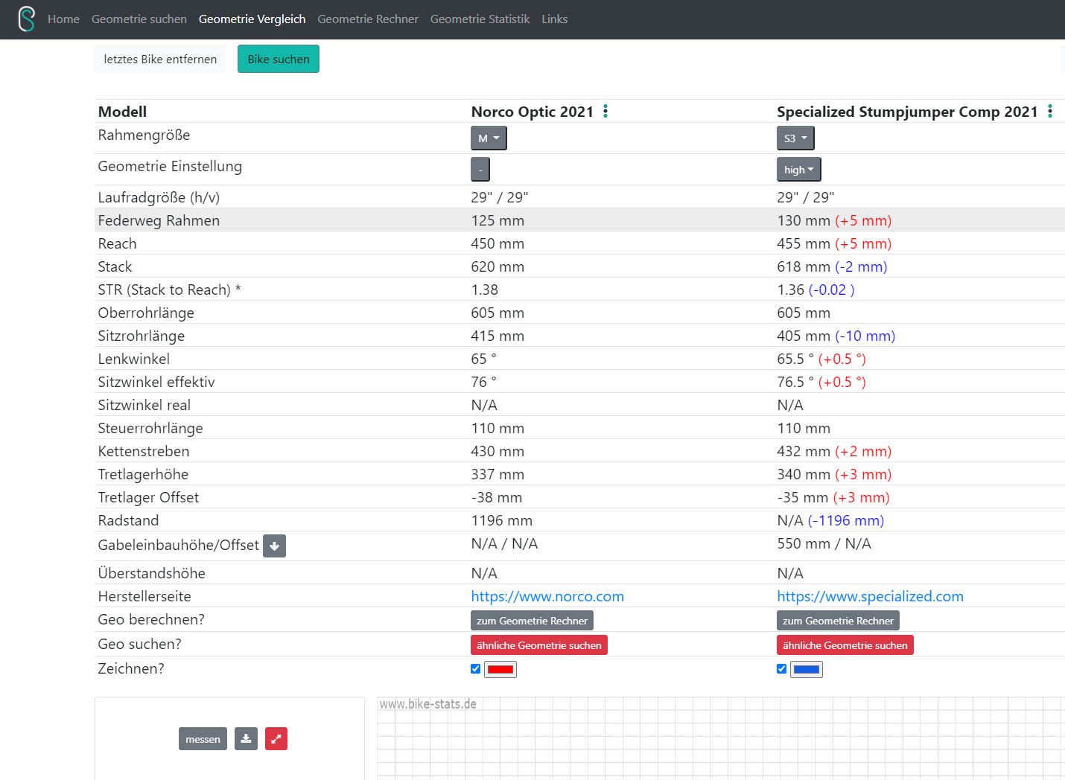The width and height of the screenshot is (1065, 780).
Task: Click the 'Laufradgröße (h/v)' row label
Action: pyautogui.click(x=159, y=197)
